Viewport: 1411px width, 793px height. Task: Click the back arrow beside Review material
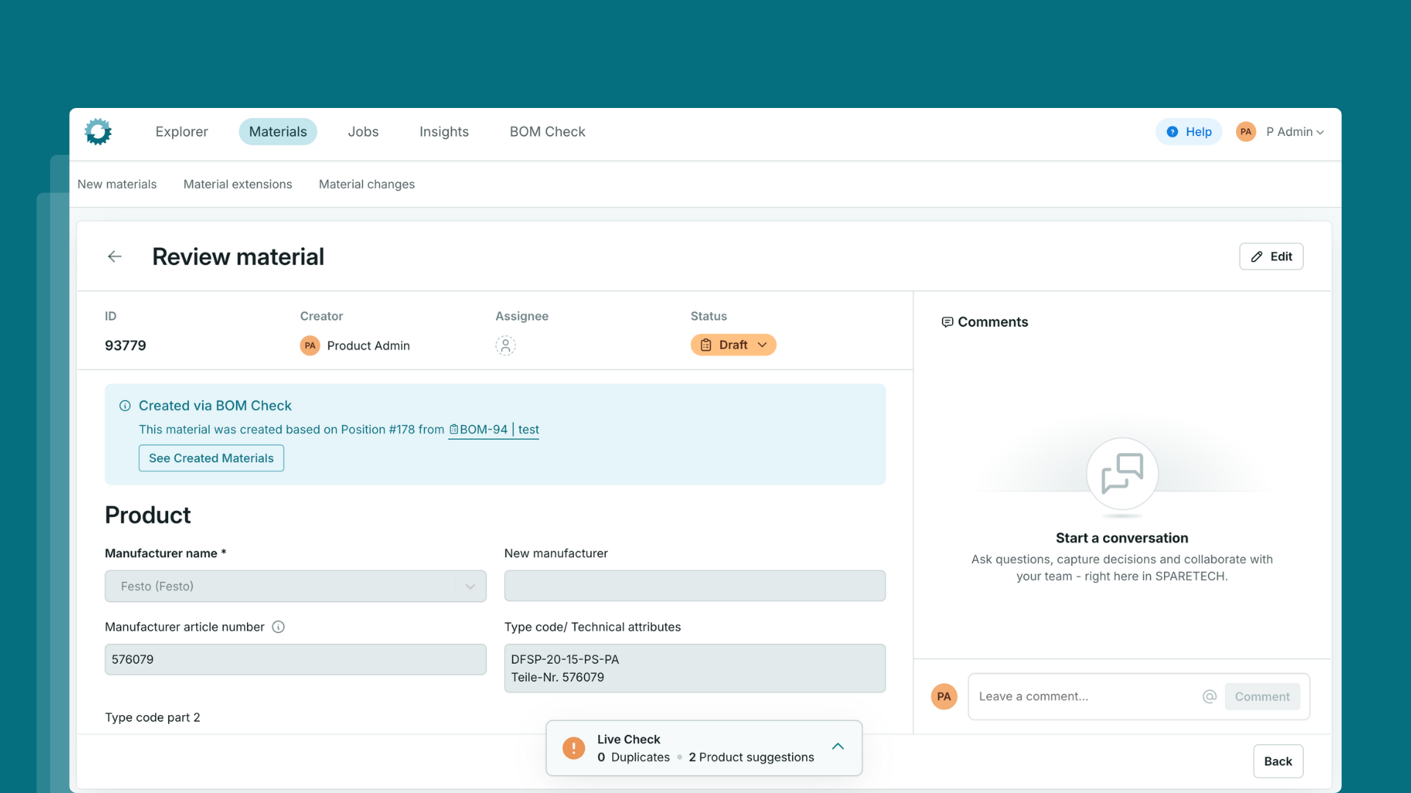(115, 256)
